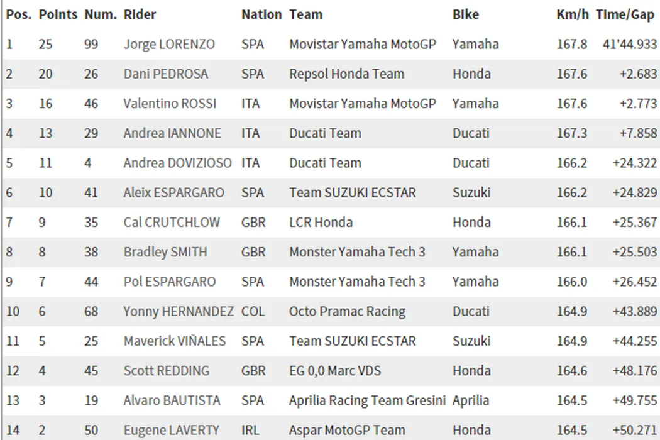660x440 pixels.
Task: Click Alvaro BAUTISTA rider name
Action: click(x=172, y=400)
